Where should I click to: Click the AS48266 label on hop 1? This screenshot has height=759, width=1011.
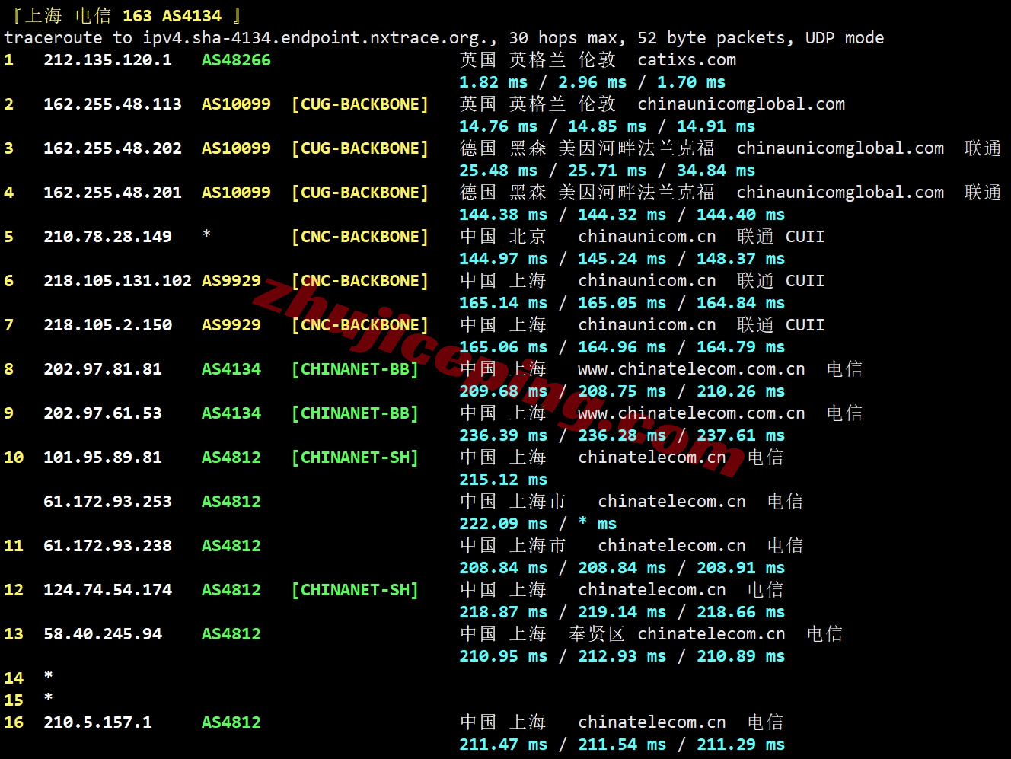pyautogui.click(x=236, y=59)
